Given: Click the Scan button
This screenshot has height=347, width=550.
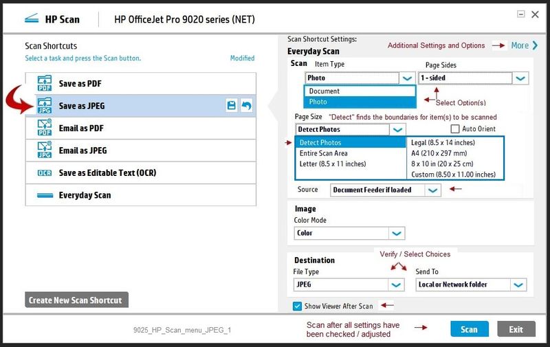Looking at the screenshot, I should pos(470,329).
